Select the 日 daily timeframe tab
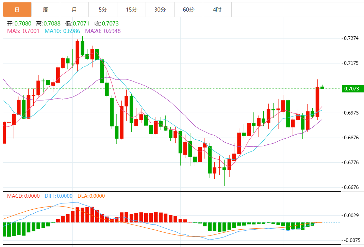This screenshot has width=364, height=247. tap(17, 10)
